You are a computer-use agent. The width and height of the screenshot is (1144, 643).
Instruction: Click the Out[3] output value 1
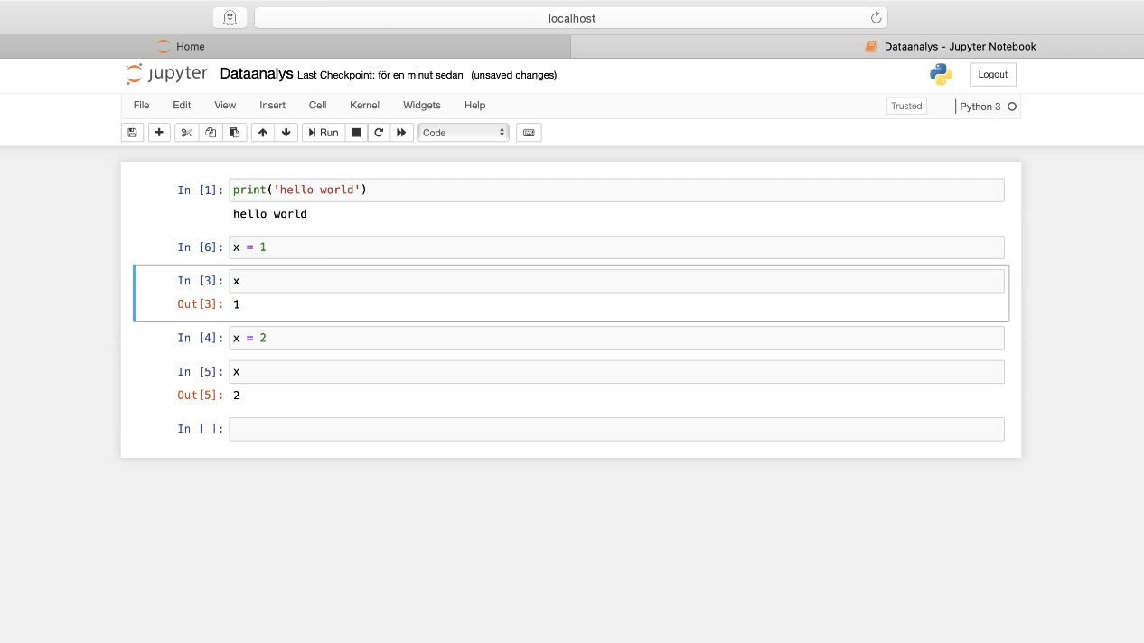pos(237,304)
